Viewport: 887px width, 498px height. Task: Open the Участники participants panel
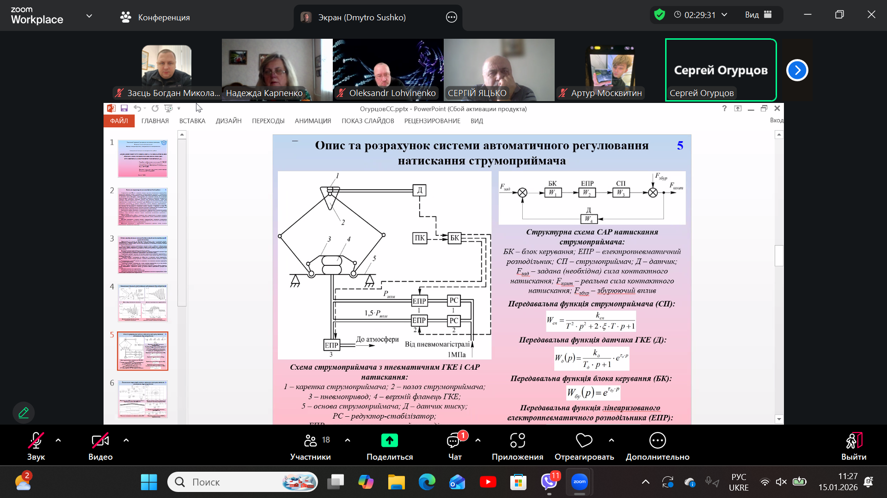point(310,441)
